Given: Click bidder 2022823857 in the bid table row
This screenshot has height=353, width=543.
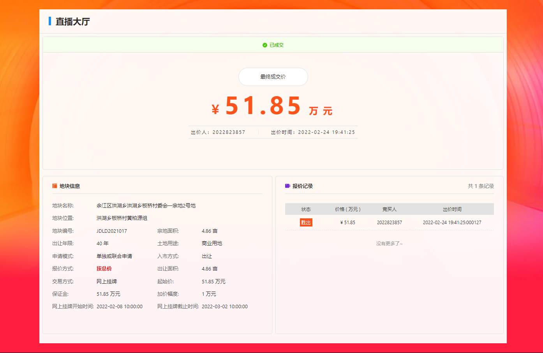Looking at the screenshot, I should [x=389, y=223].
